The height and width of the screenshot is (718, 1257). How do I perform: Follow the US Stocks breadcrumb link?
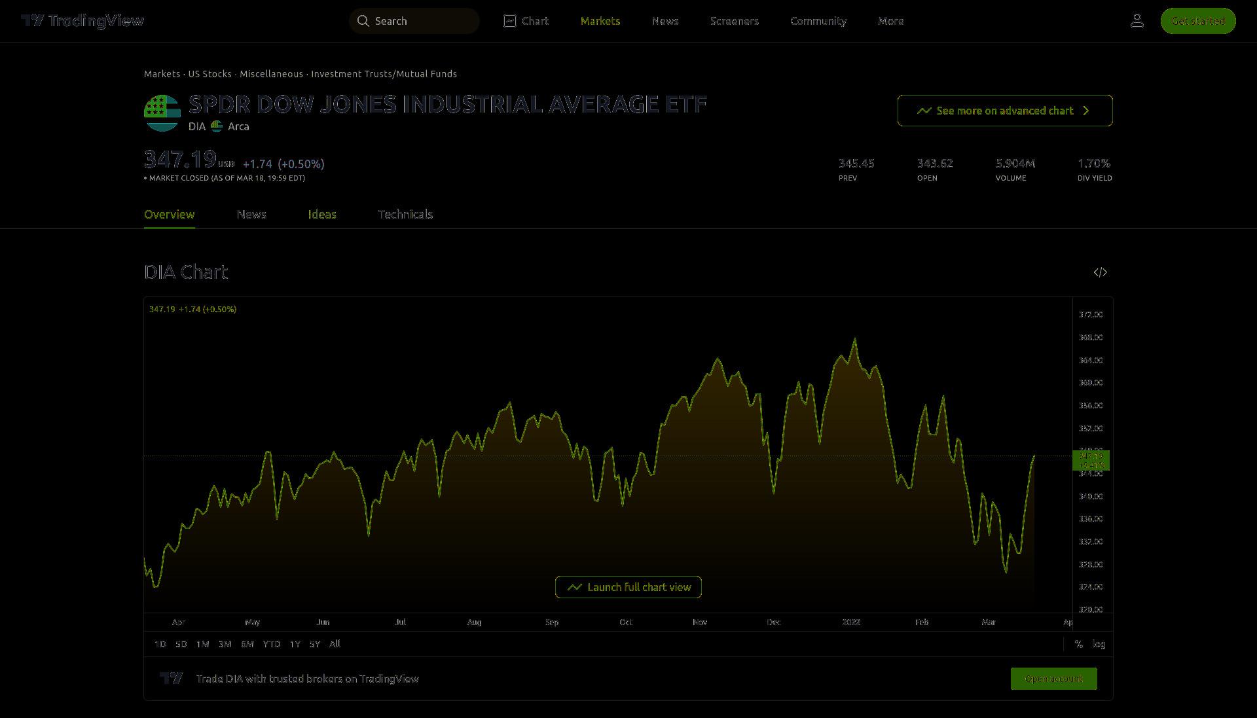click(x=209, y=74)
